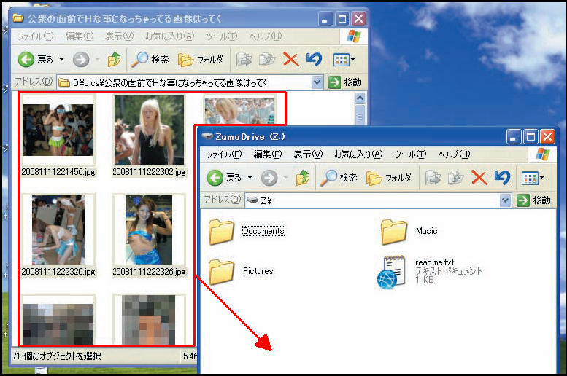Expand the Back history dropdown in ZumoDrive window

point(250,178)
